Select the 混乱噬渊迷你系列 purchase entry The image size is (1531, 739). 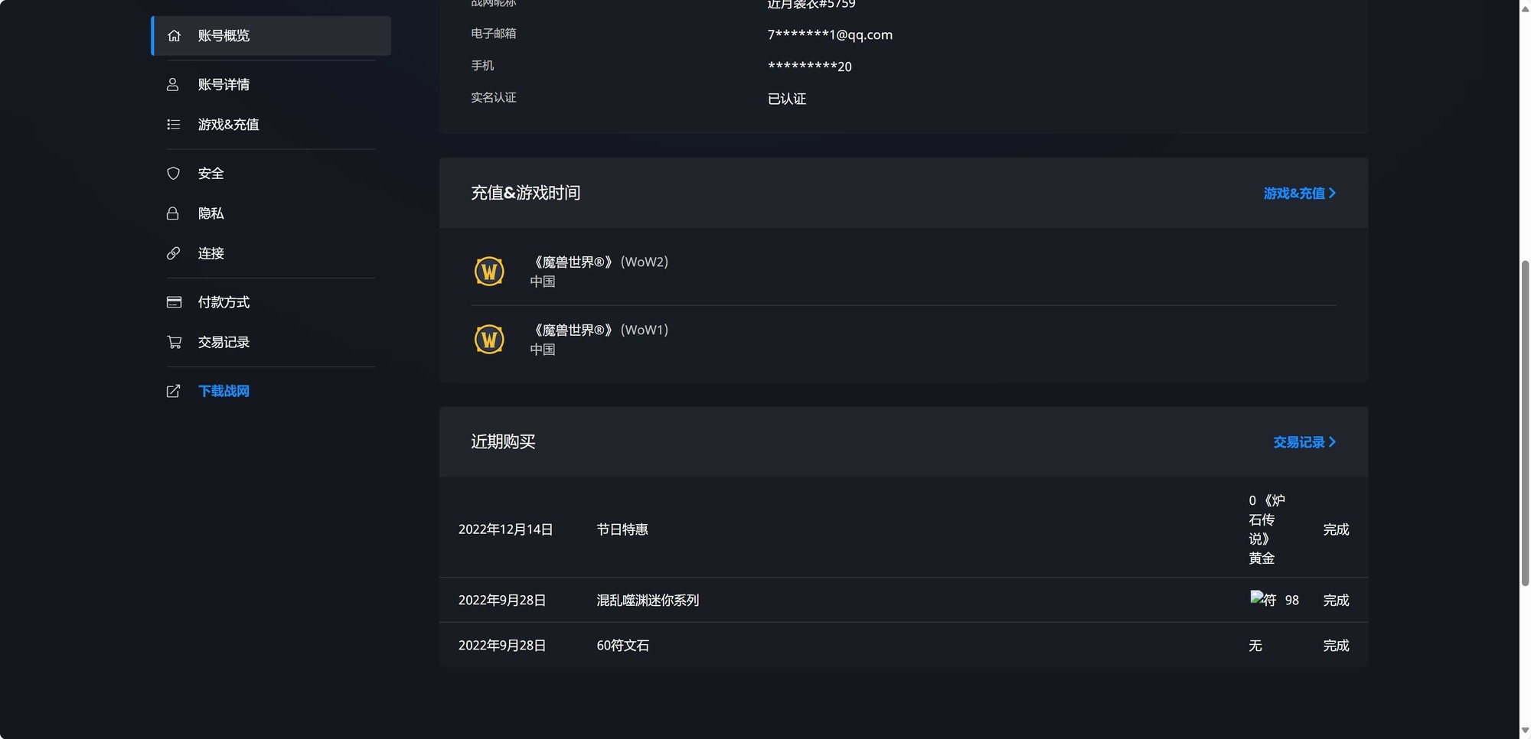coord(648,601)
